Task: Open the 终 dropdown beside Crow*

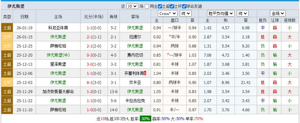Action: click(x=186, y=13)
